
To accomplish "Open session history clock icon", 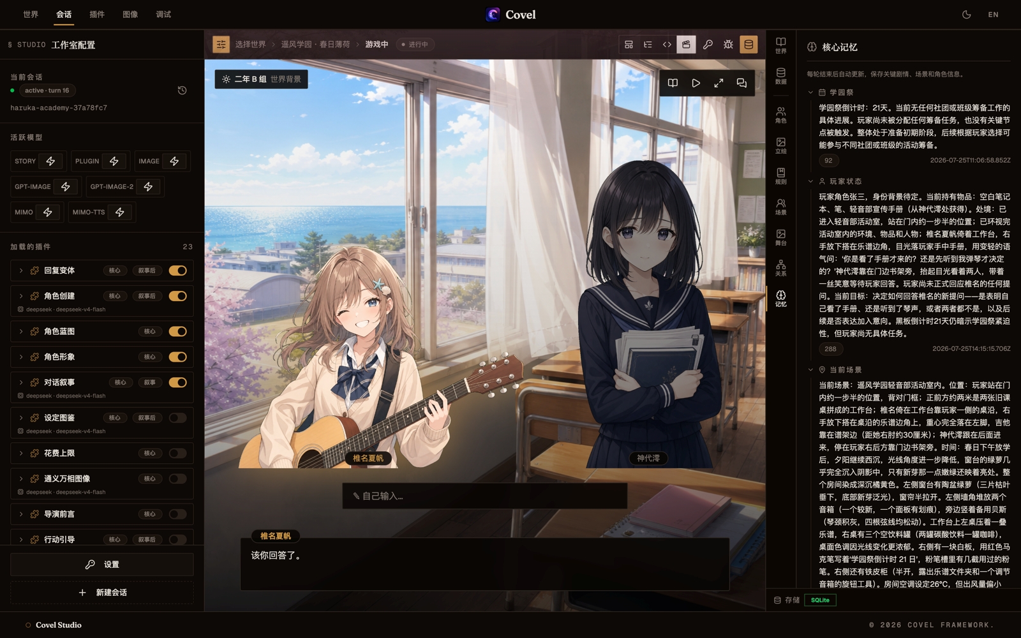I will (x=182, y=91).
